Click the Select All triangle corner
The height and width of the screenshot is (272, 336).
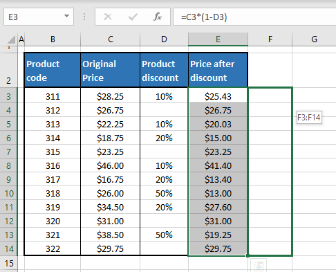point(12,39)
